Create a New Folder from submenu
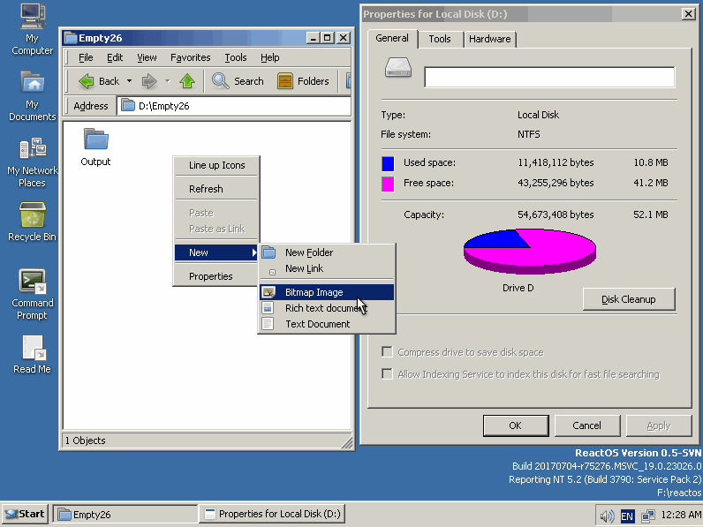The width and height of the screenshot is (703, 527). (327, 252)
